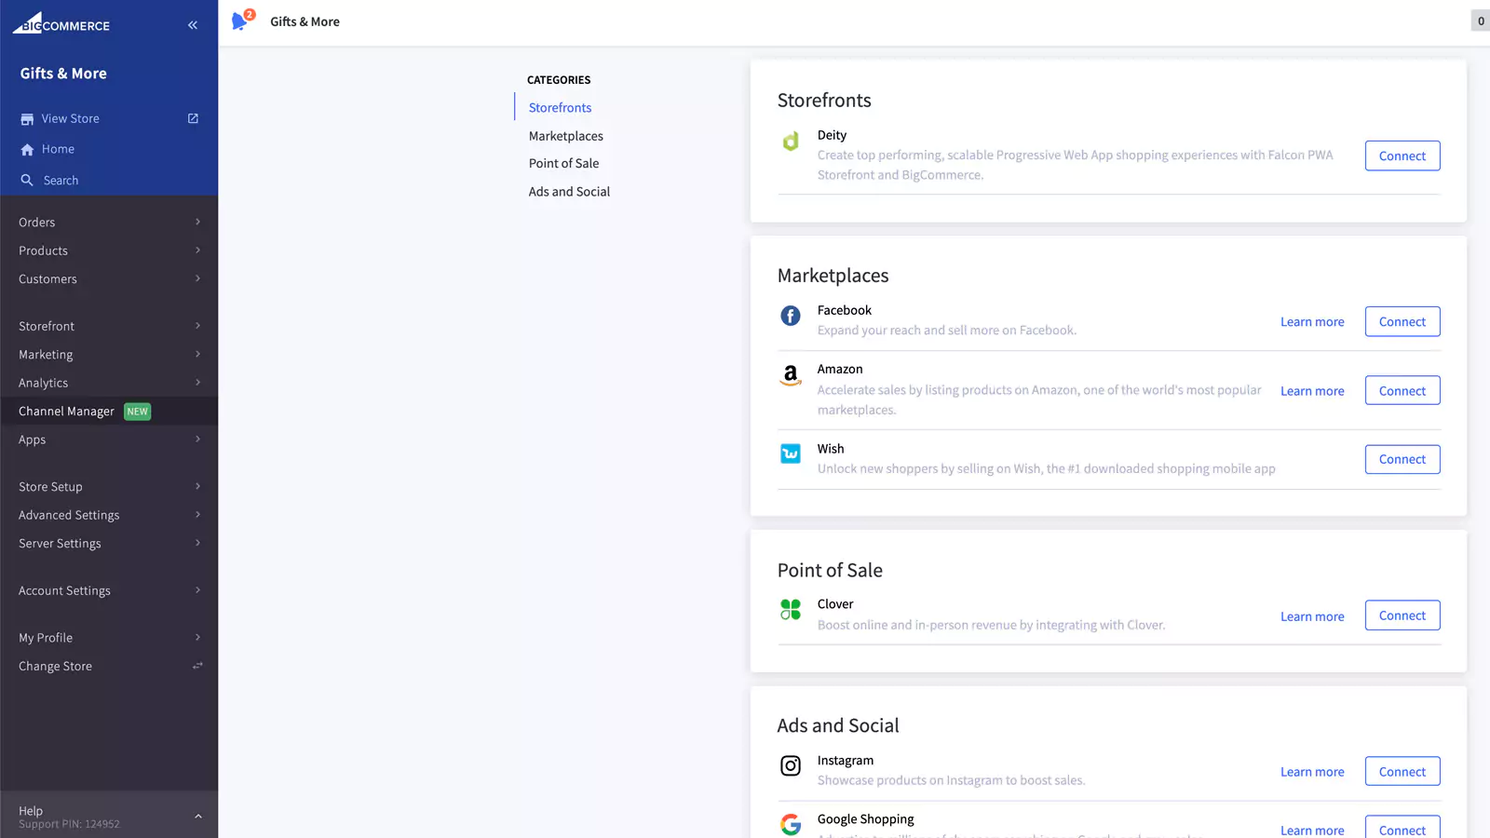Connect the Clover point of sale
This screenshot has width=1490, height=838.
pyautogui.click(x=1402, y=615)
